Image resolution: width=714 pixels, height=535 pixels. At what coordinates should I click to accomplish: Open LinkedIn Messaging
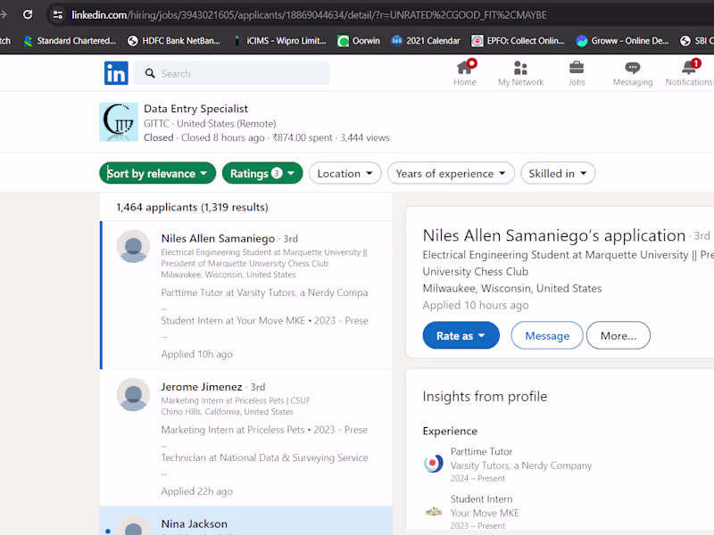pyautogui.click(x=633, y=71)
